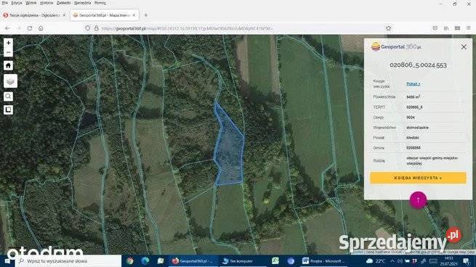
Task: Open the Widok menu
Action: coord(31,3)
